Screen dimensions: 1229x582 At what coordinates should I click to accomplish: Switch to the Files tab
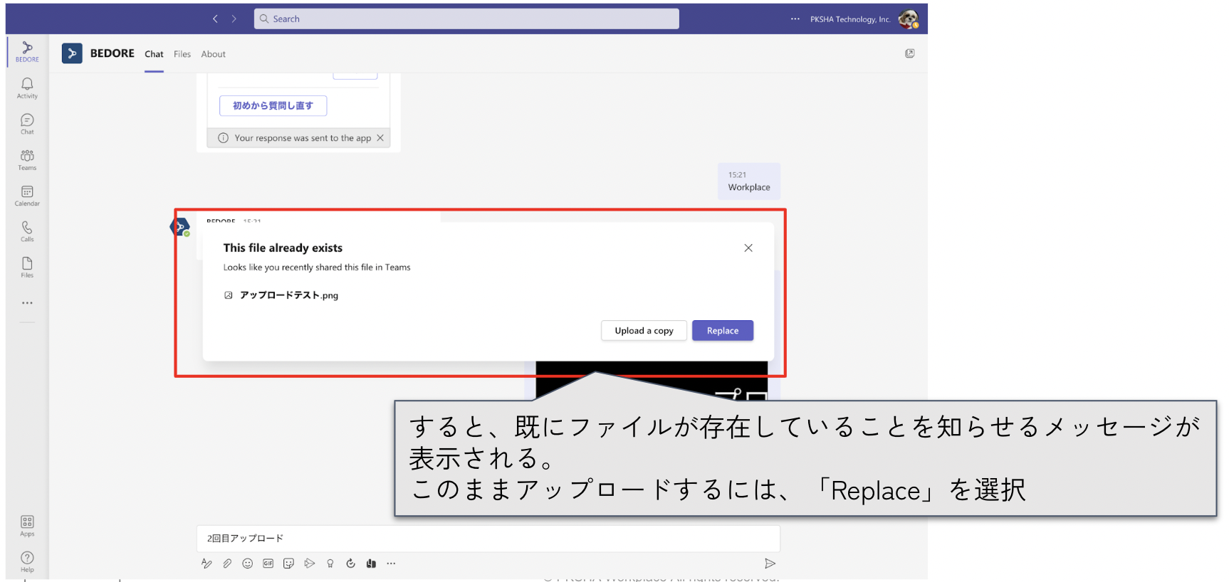pos(182,54)
